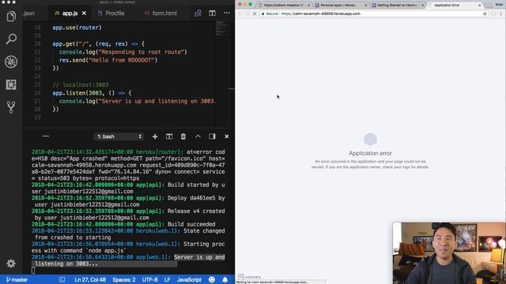506x284 pixels.
Task: Open the '1: bash' terminal selector dropdown
Action: pyautogui.click(x=119, y=136)
